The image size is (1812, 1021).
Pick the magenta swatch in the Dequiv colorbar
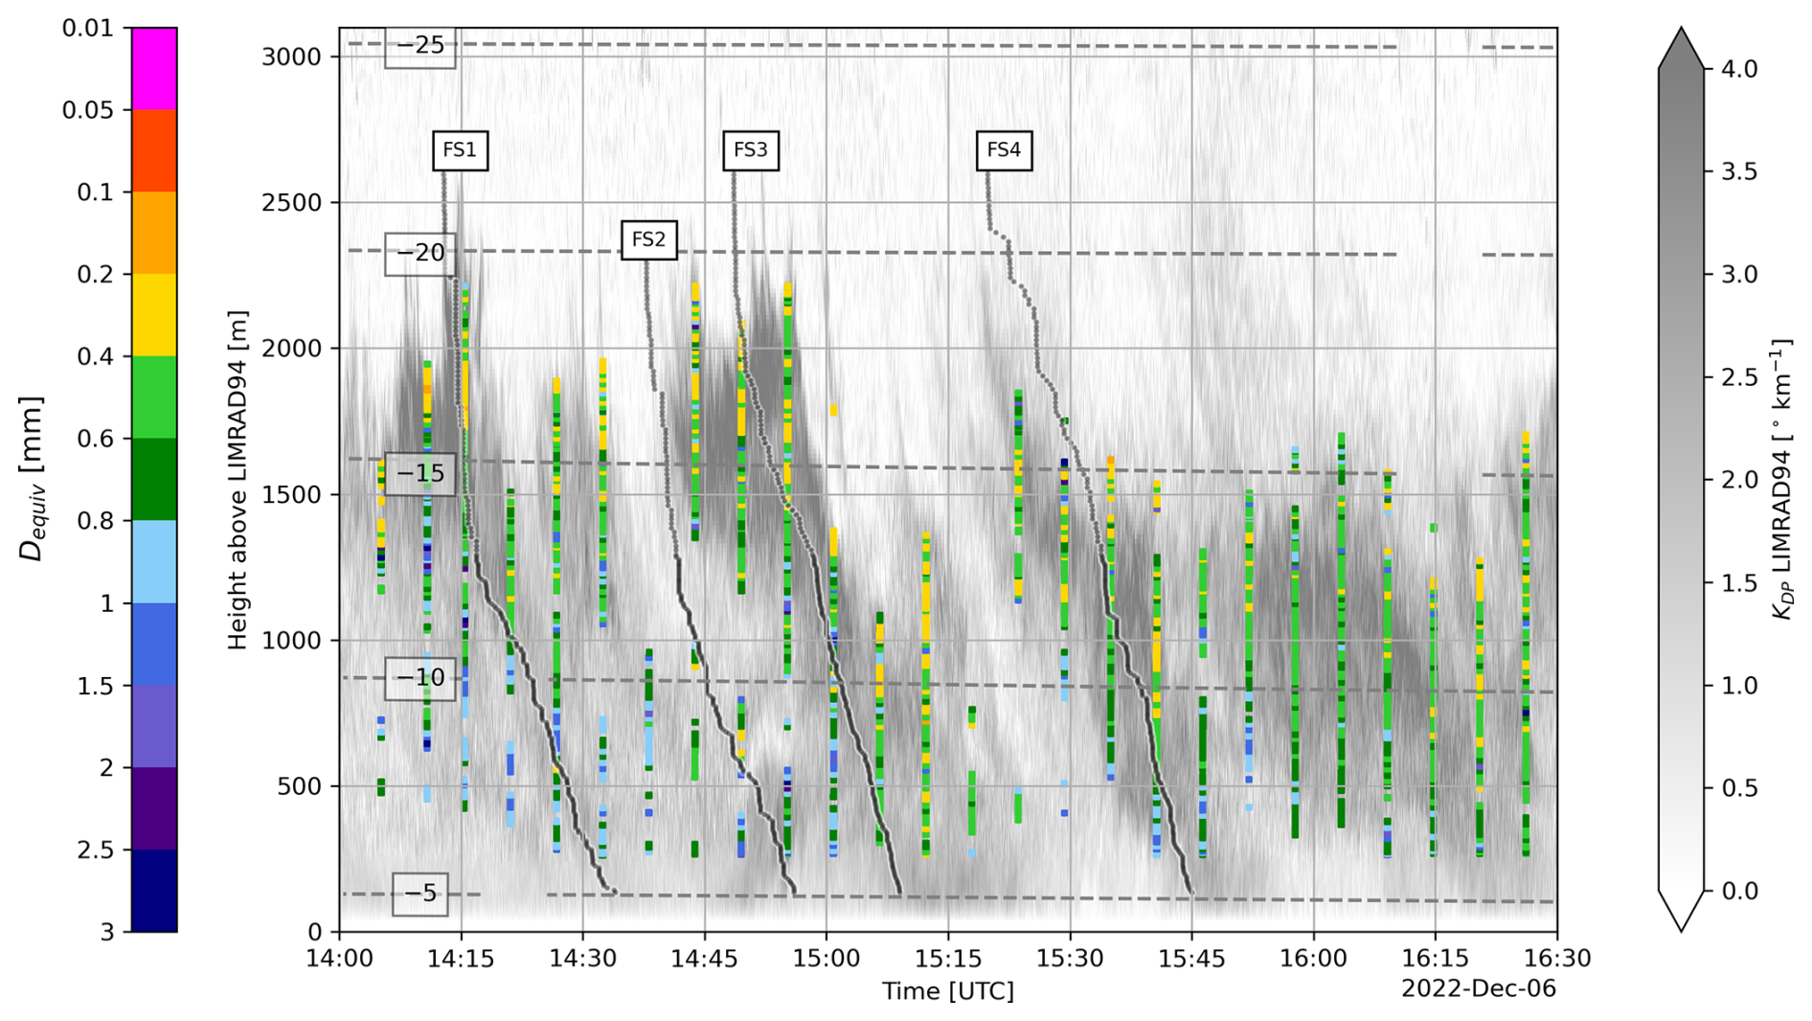(x=154, y=69)
